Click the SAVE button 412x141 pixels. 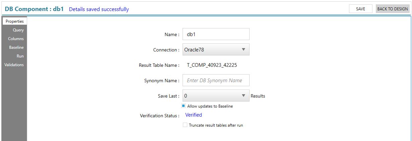[x=360, y=9]
